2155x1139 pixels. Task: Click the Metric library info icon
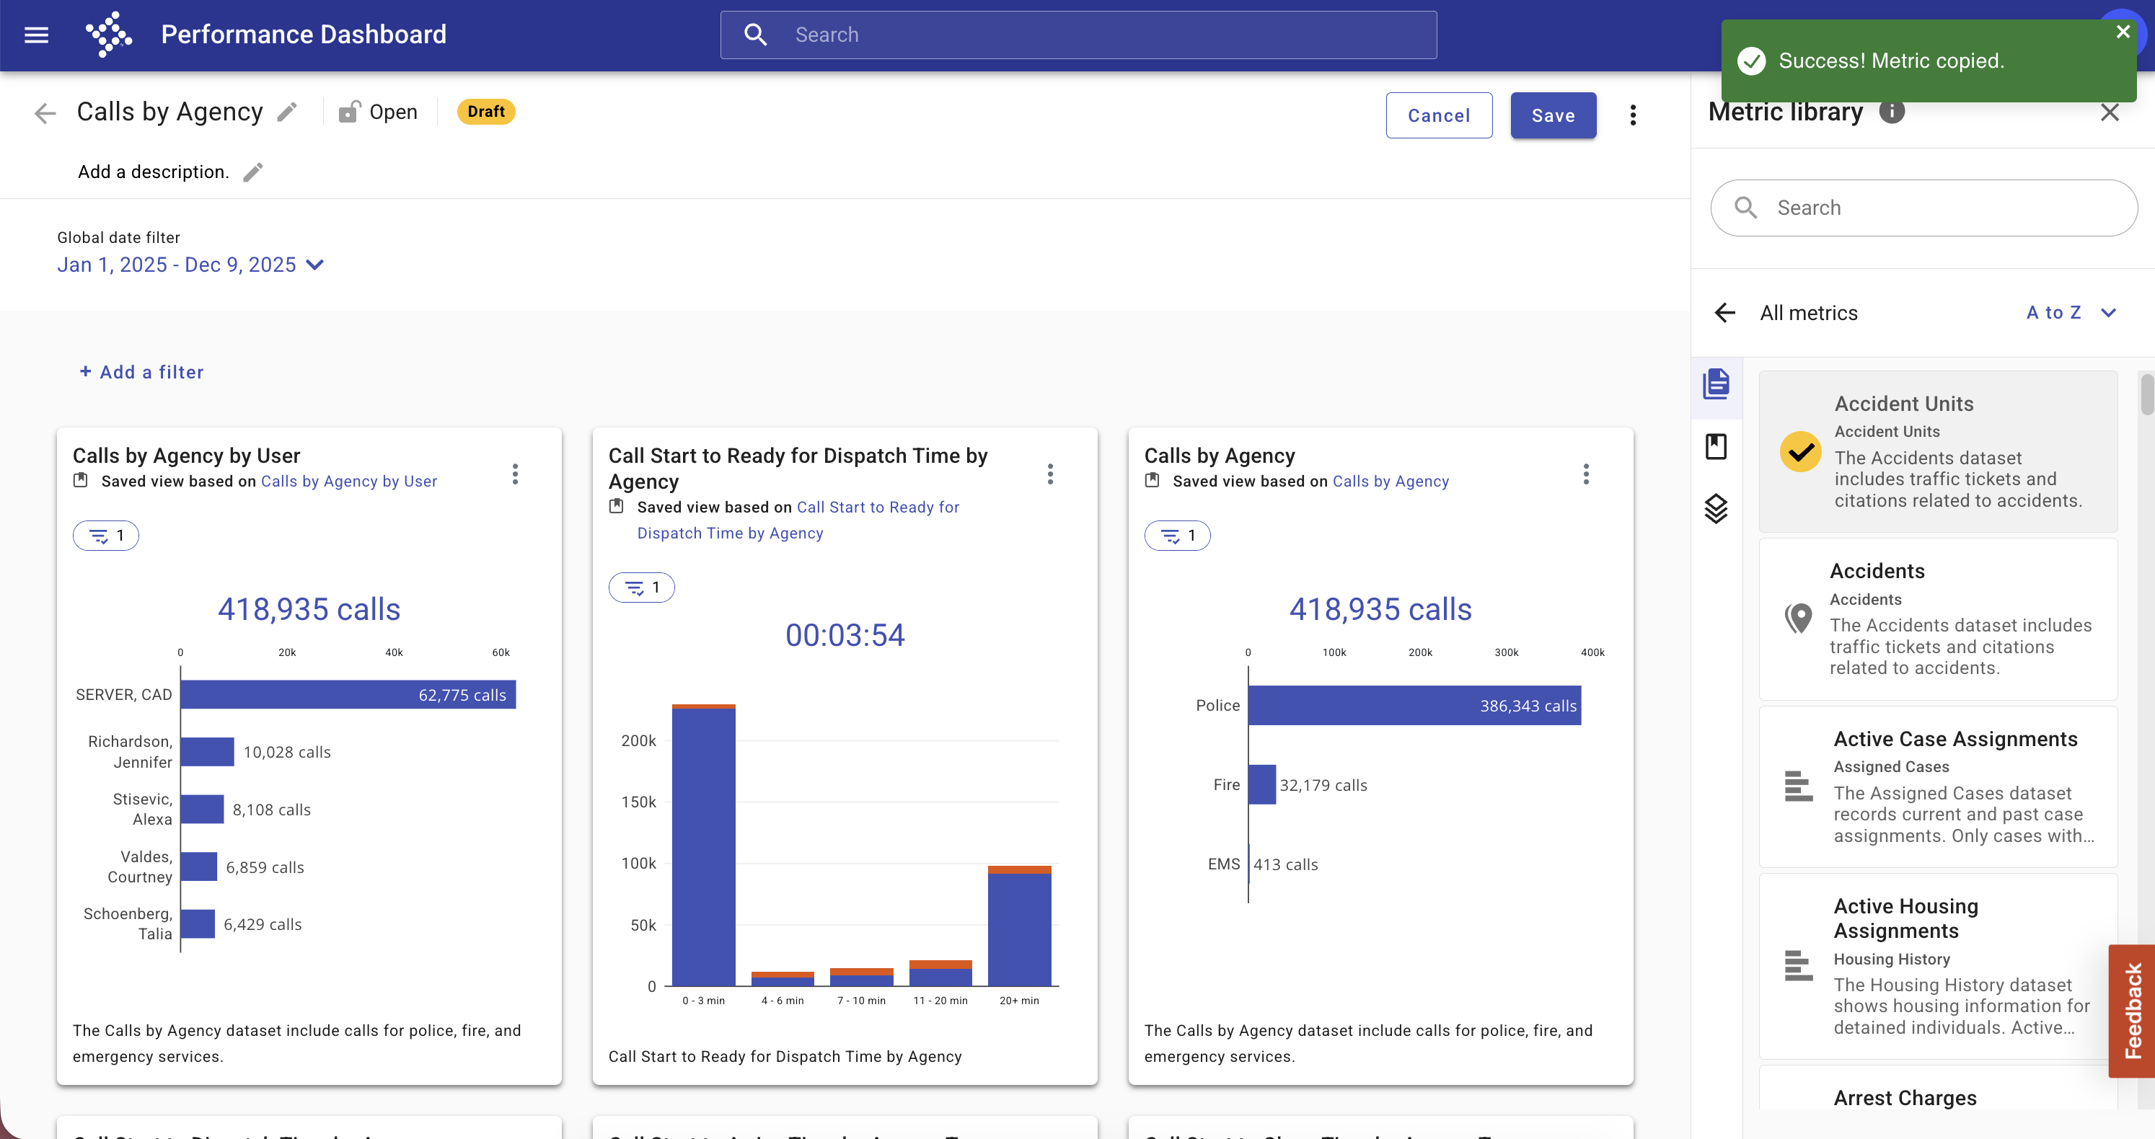pyautogui.click(x=1892, y=112)
